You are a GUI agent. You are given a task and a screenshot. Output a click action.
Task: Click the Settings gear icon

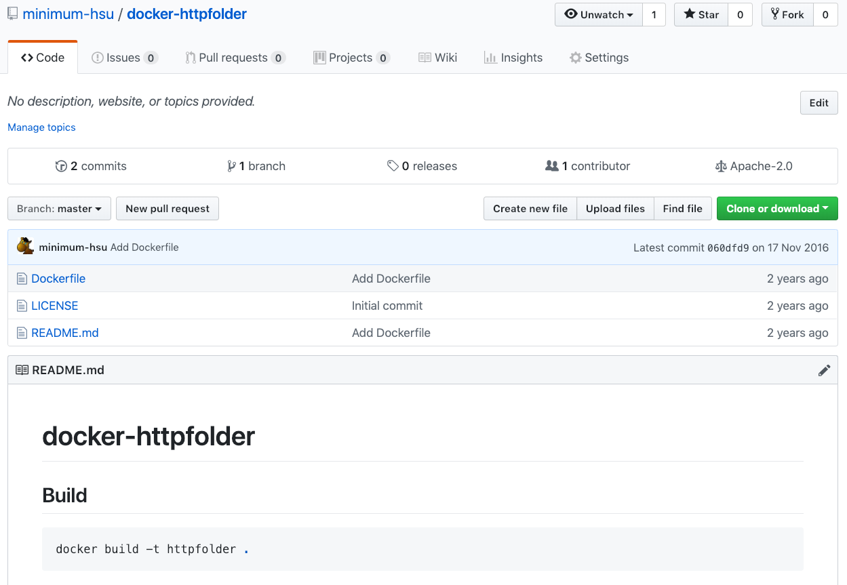[x=576, y=58]
